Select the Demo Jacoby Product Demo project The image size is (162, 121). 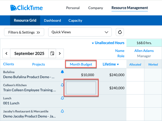(29, 116)
